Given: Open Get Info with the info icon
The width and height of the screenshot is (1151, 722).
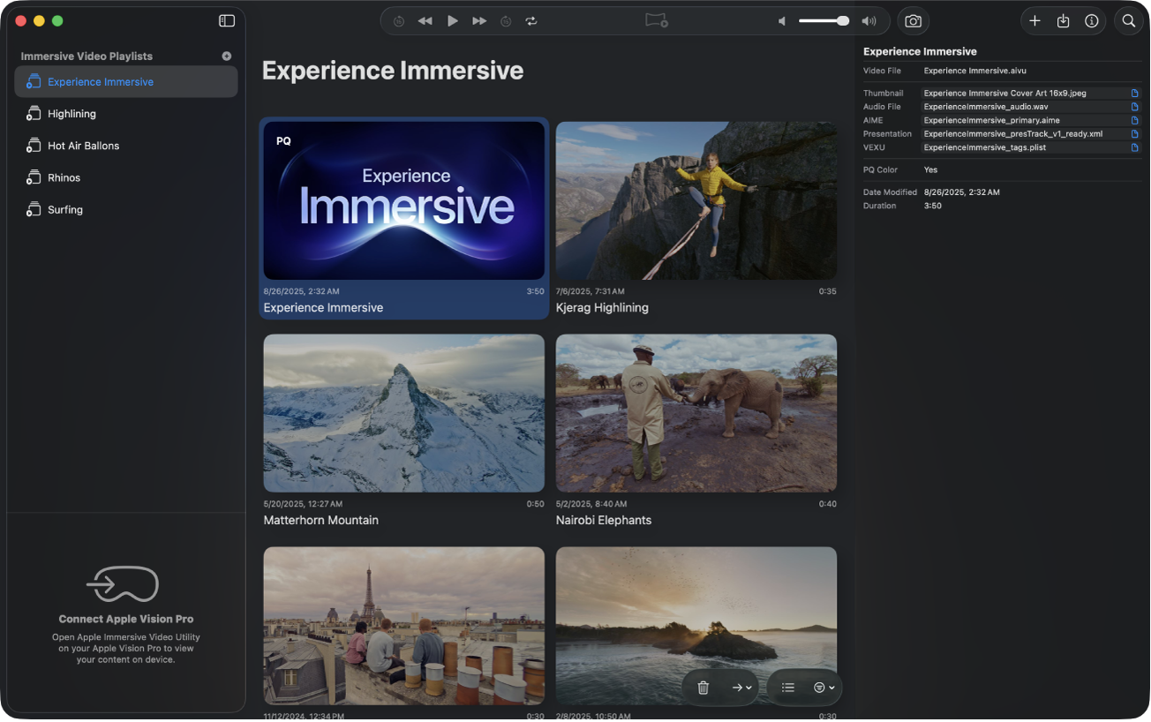Looking at the screenshot, I should coord(1091,20).
